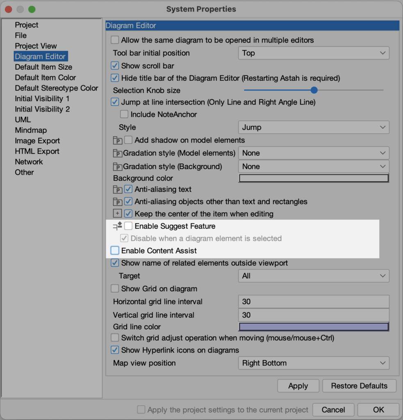Click the plus icon beside Keep the center

click(118, 214)
